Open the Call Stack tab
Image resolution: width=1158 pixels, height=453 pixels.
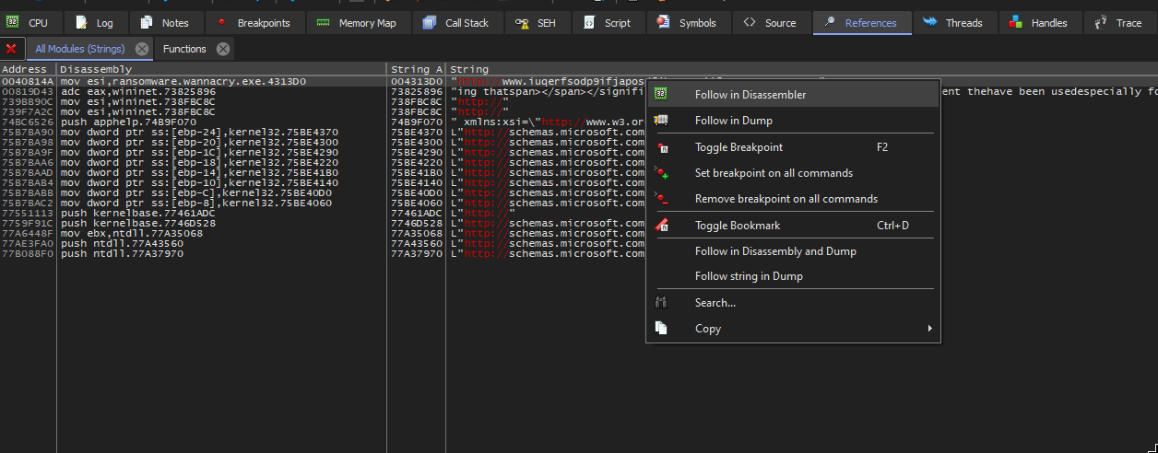457,23
